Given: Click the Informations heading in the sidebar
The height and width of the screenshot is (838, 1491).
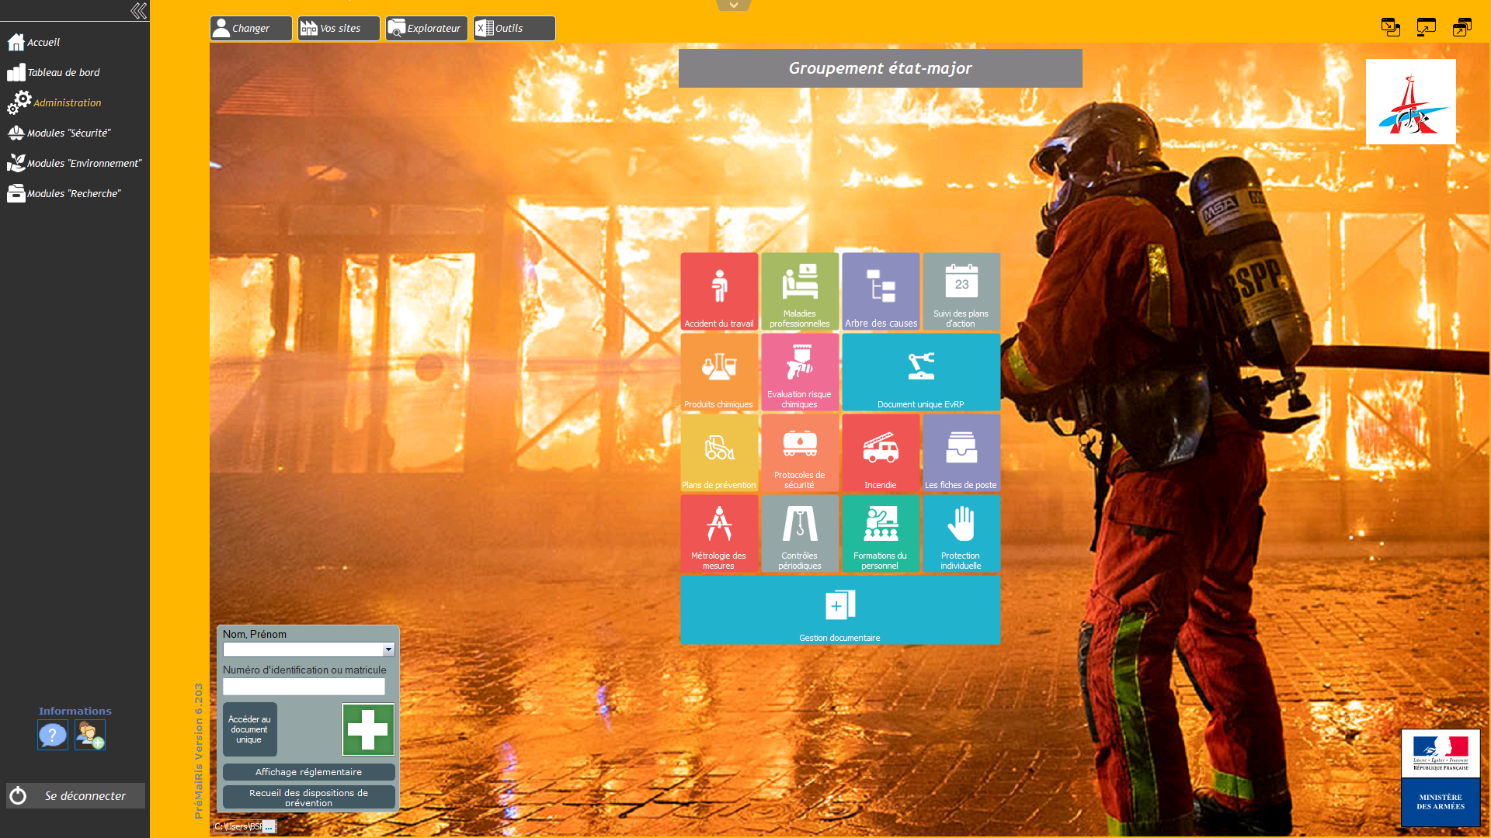Looking at the screenshot, I should pos(75,711).
